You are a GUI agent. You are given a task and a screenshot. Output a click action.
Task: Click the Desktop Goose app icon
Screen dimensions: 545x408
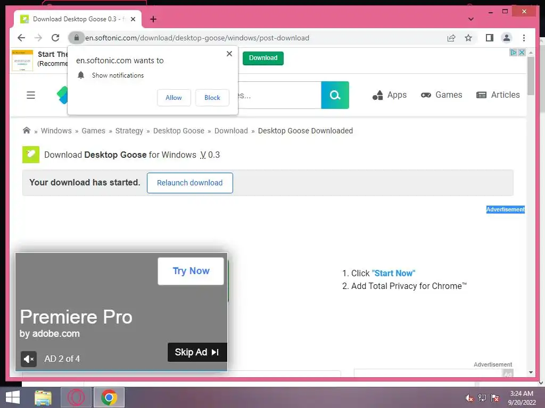point(31,155)
